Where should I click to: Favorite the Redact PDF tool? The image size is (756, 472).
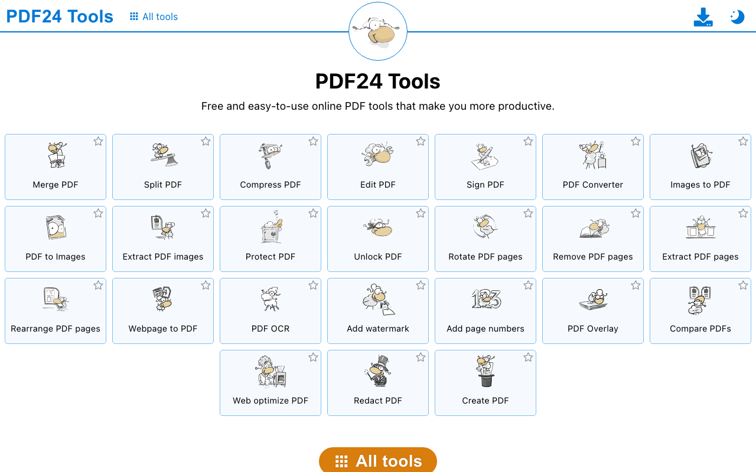tap(421, 358)
